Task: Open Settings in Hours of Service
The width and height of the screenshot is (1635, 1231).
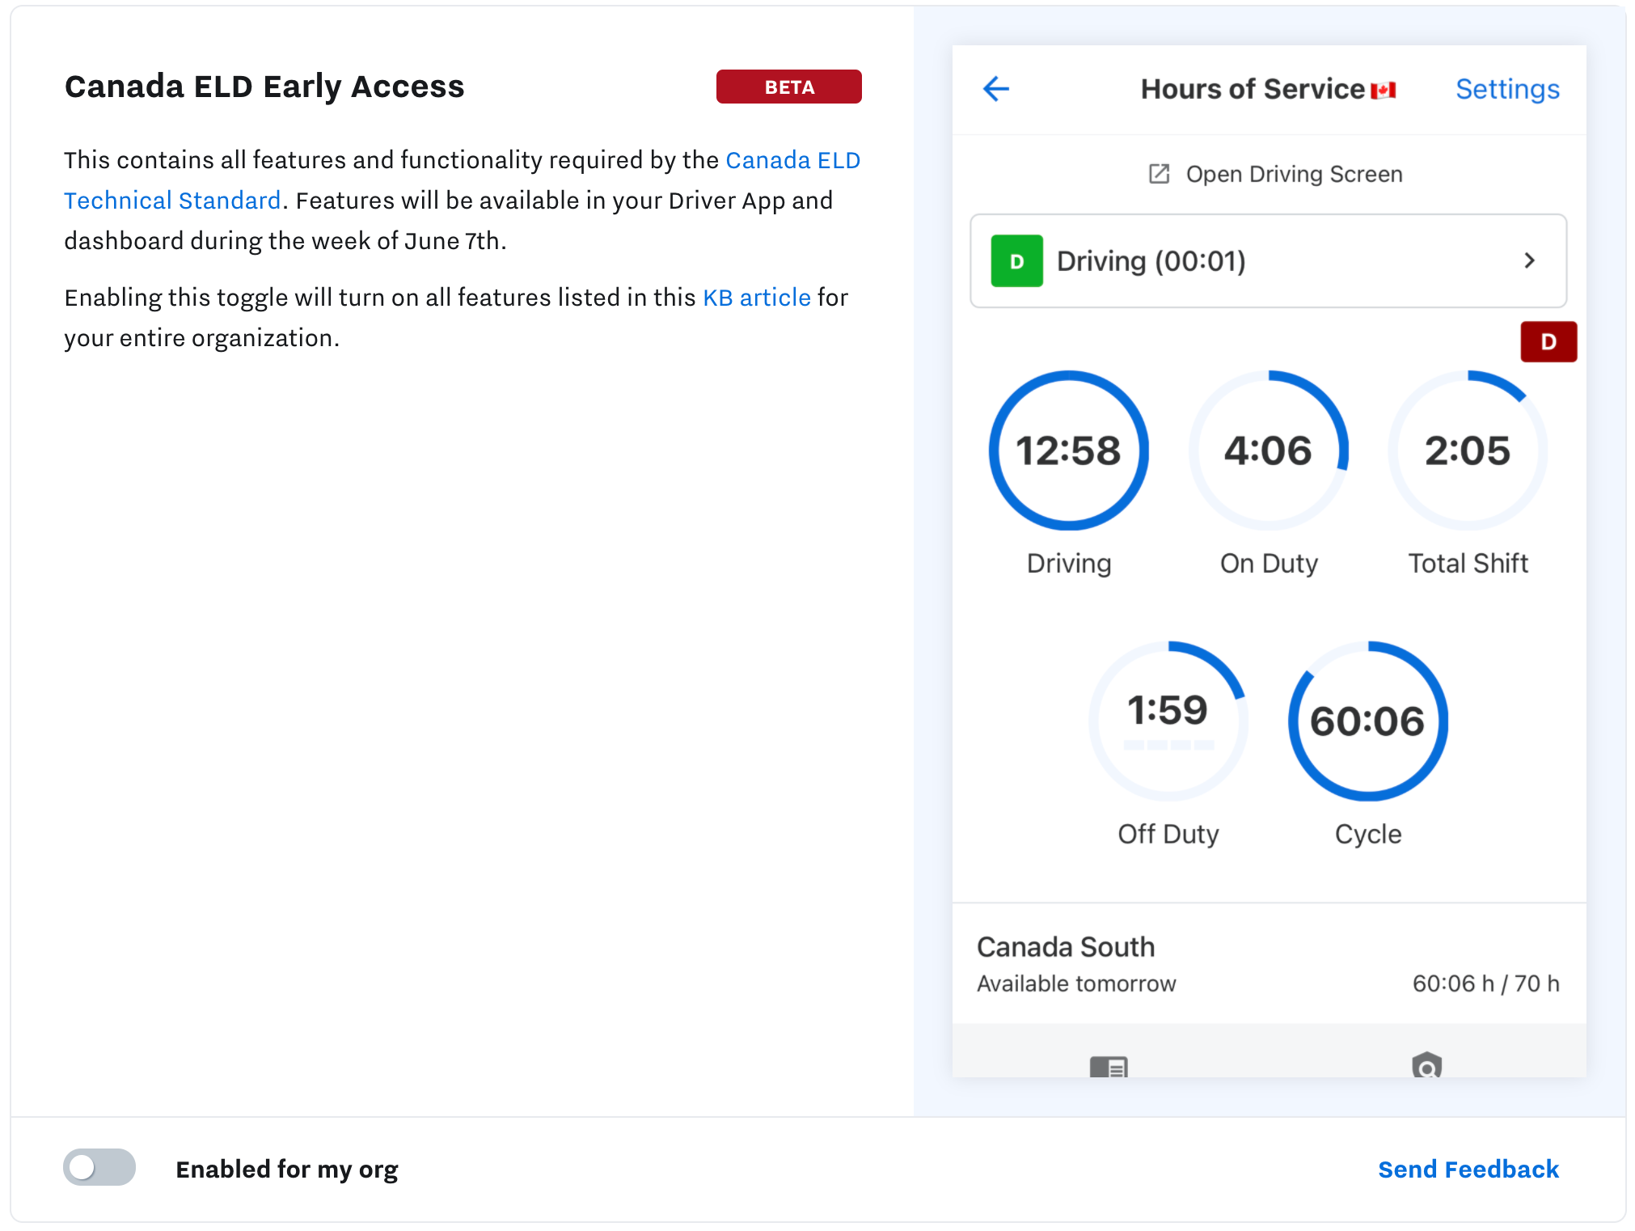Action: coord(1507,89)
